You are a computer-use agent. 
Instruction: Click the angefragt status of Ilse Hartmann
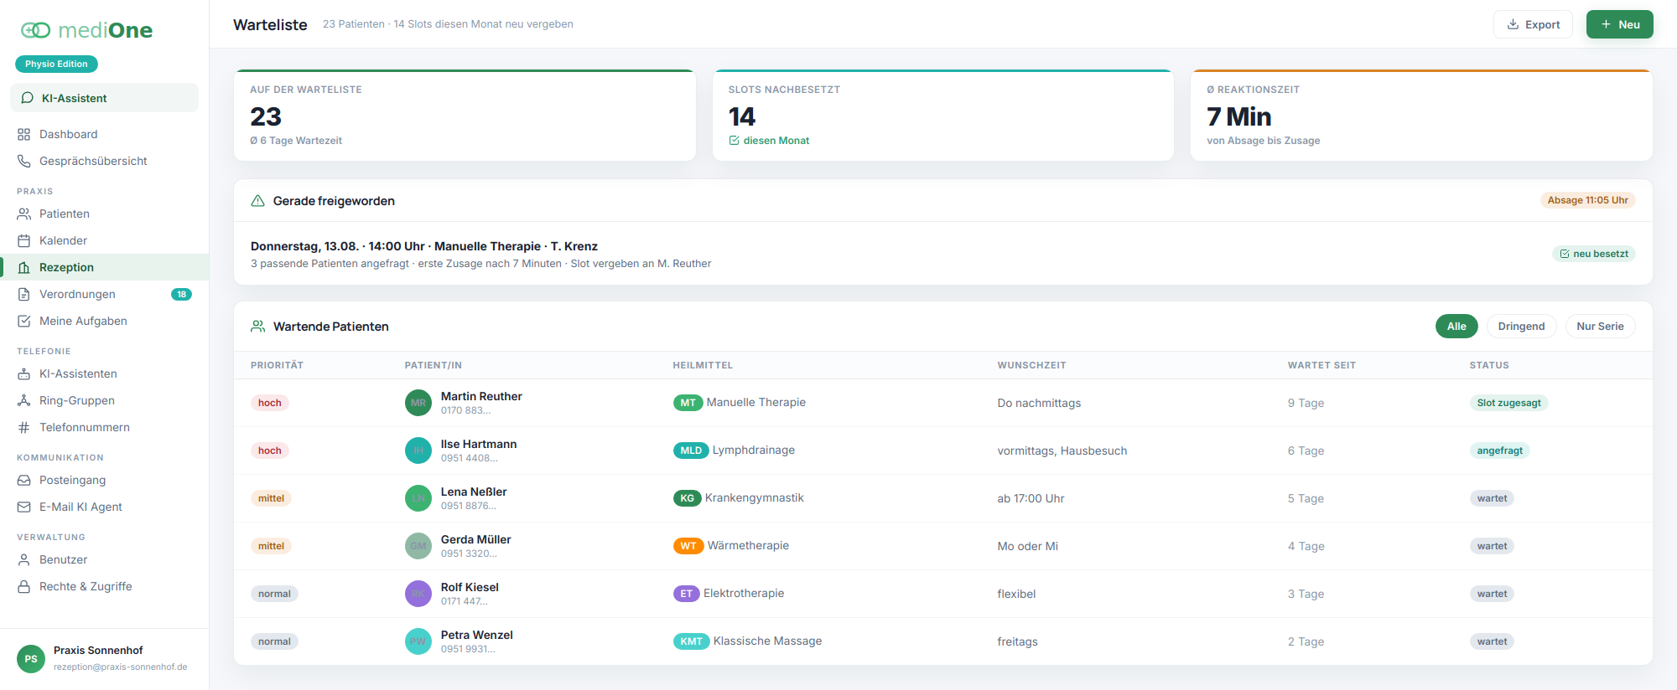pyautogui.click(x=1500, y=451)
